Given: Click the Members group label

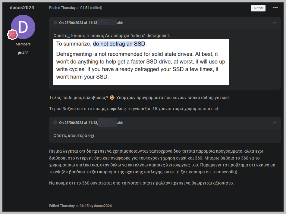Looking at the screenshot, I should click(23, 44).
